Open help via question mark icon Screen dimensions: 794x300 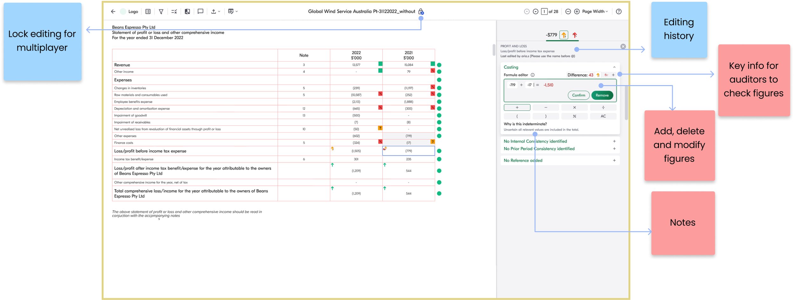tap(619, 11)
